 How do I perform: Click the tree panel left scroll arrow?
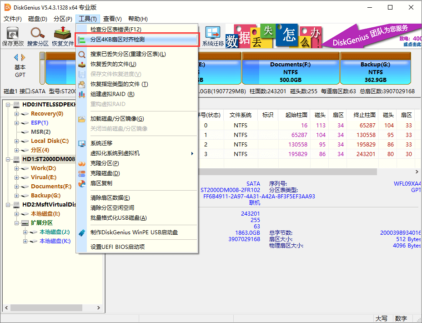6,308
